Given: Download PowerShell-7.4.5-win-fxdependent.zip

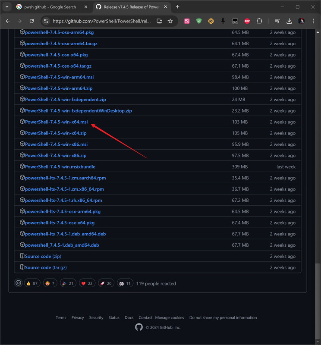Looking at the screenshot, I should 66,100.
